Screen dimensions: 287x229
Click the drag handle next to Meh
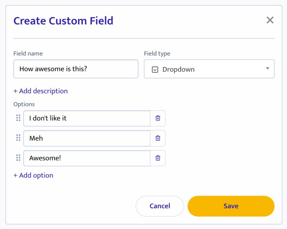pyautogui.click(x=18, y=138)
